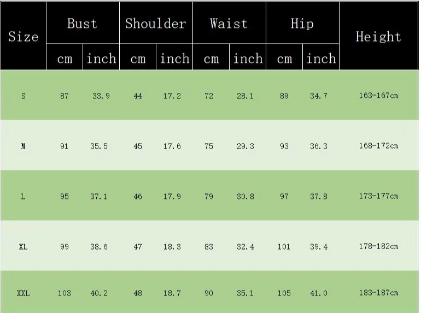Select bust inch value 38.6
This screenshot has width=421, height=313.
pyautogui.click(x=99, y=247)
